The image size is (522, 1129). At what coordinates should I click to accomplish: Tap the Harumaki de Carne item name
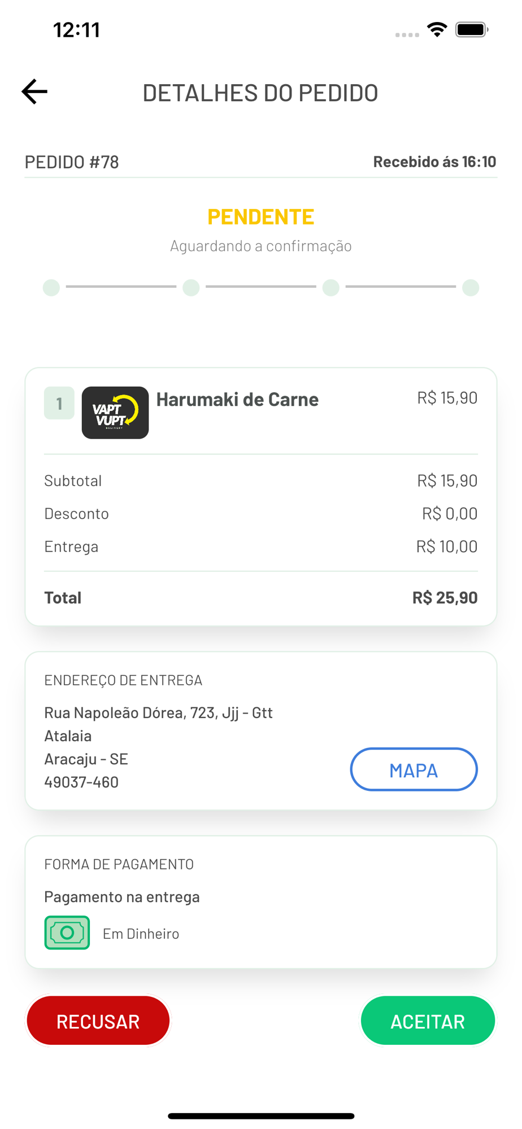pos(237,400)
